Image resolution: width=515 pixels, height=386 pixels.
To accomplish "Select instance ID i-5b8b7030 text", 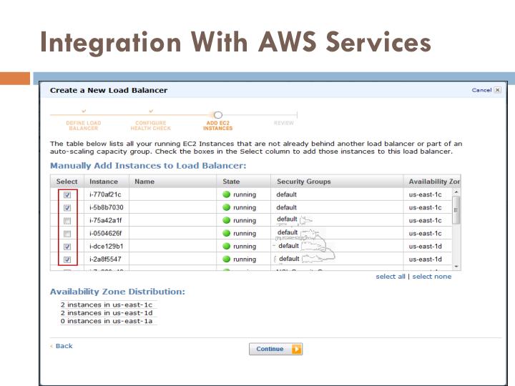I will point(106,207).
